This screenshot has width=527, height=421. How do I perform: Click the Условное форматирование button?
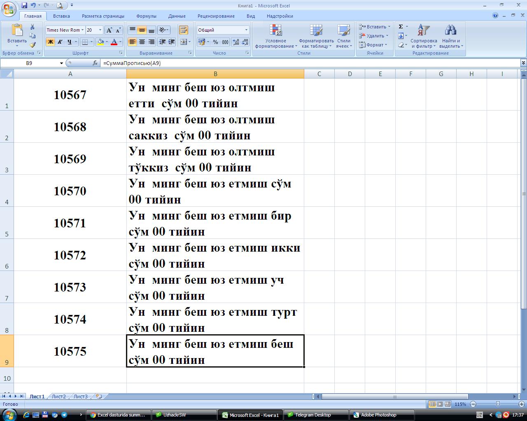[275, 36]
